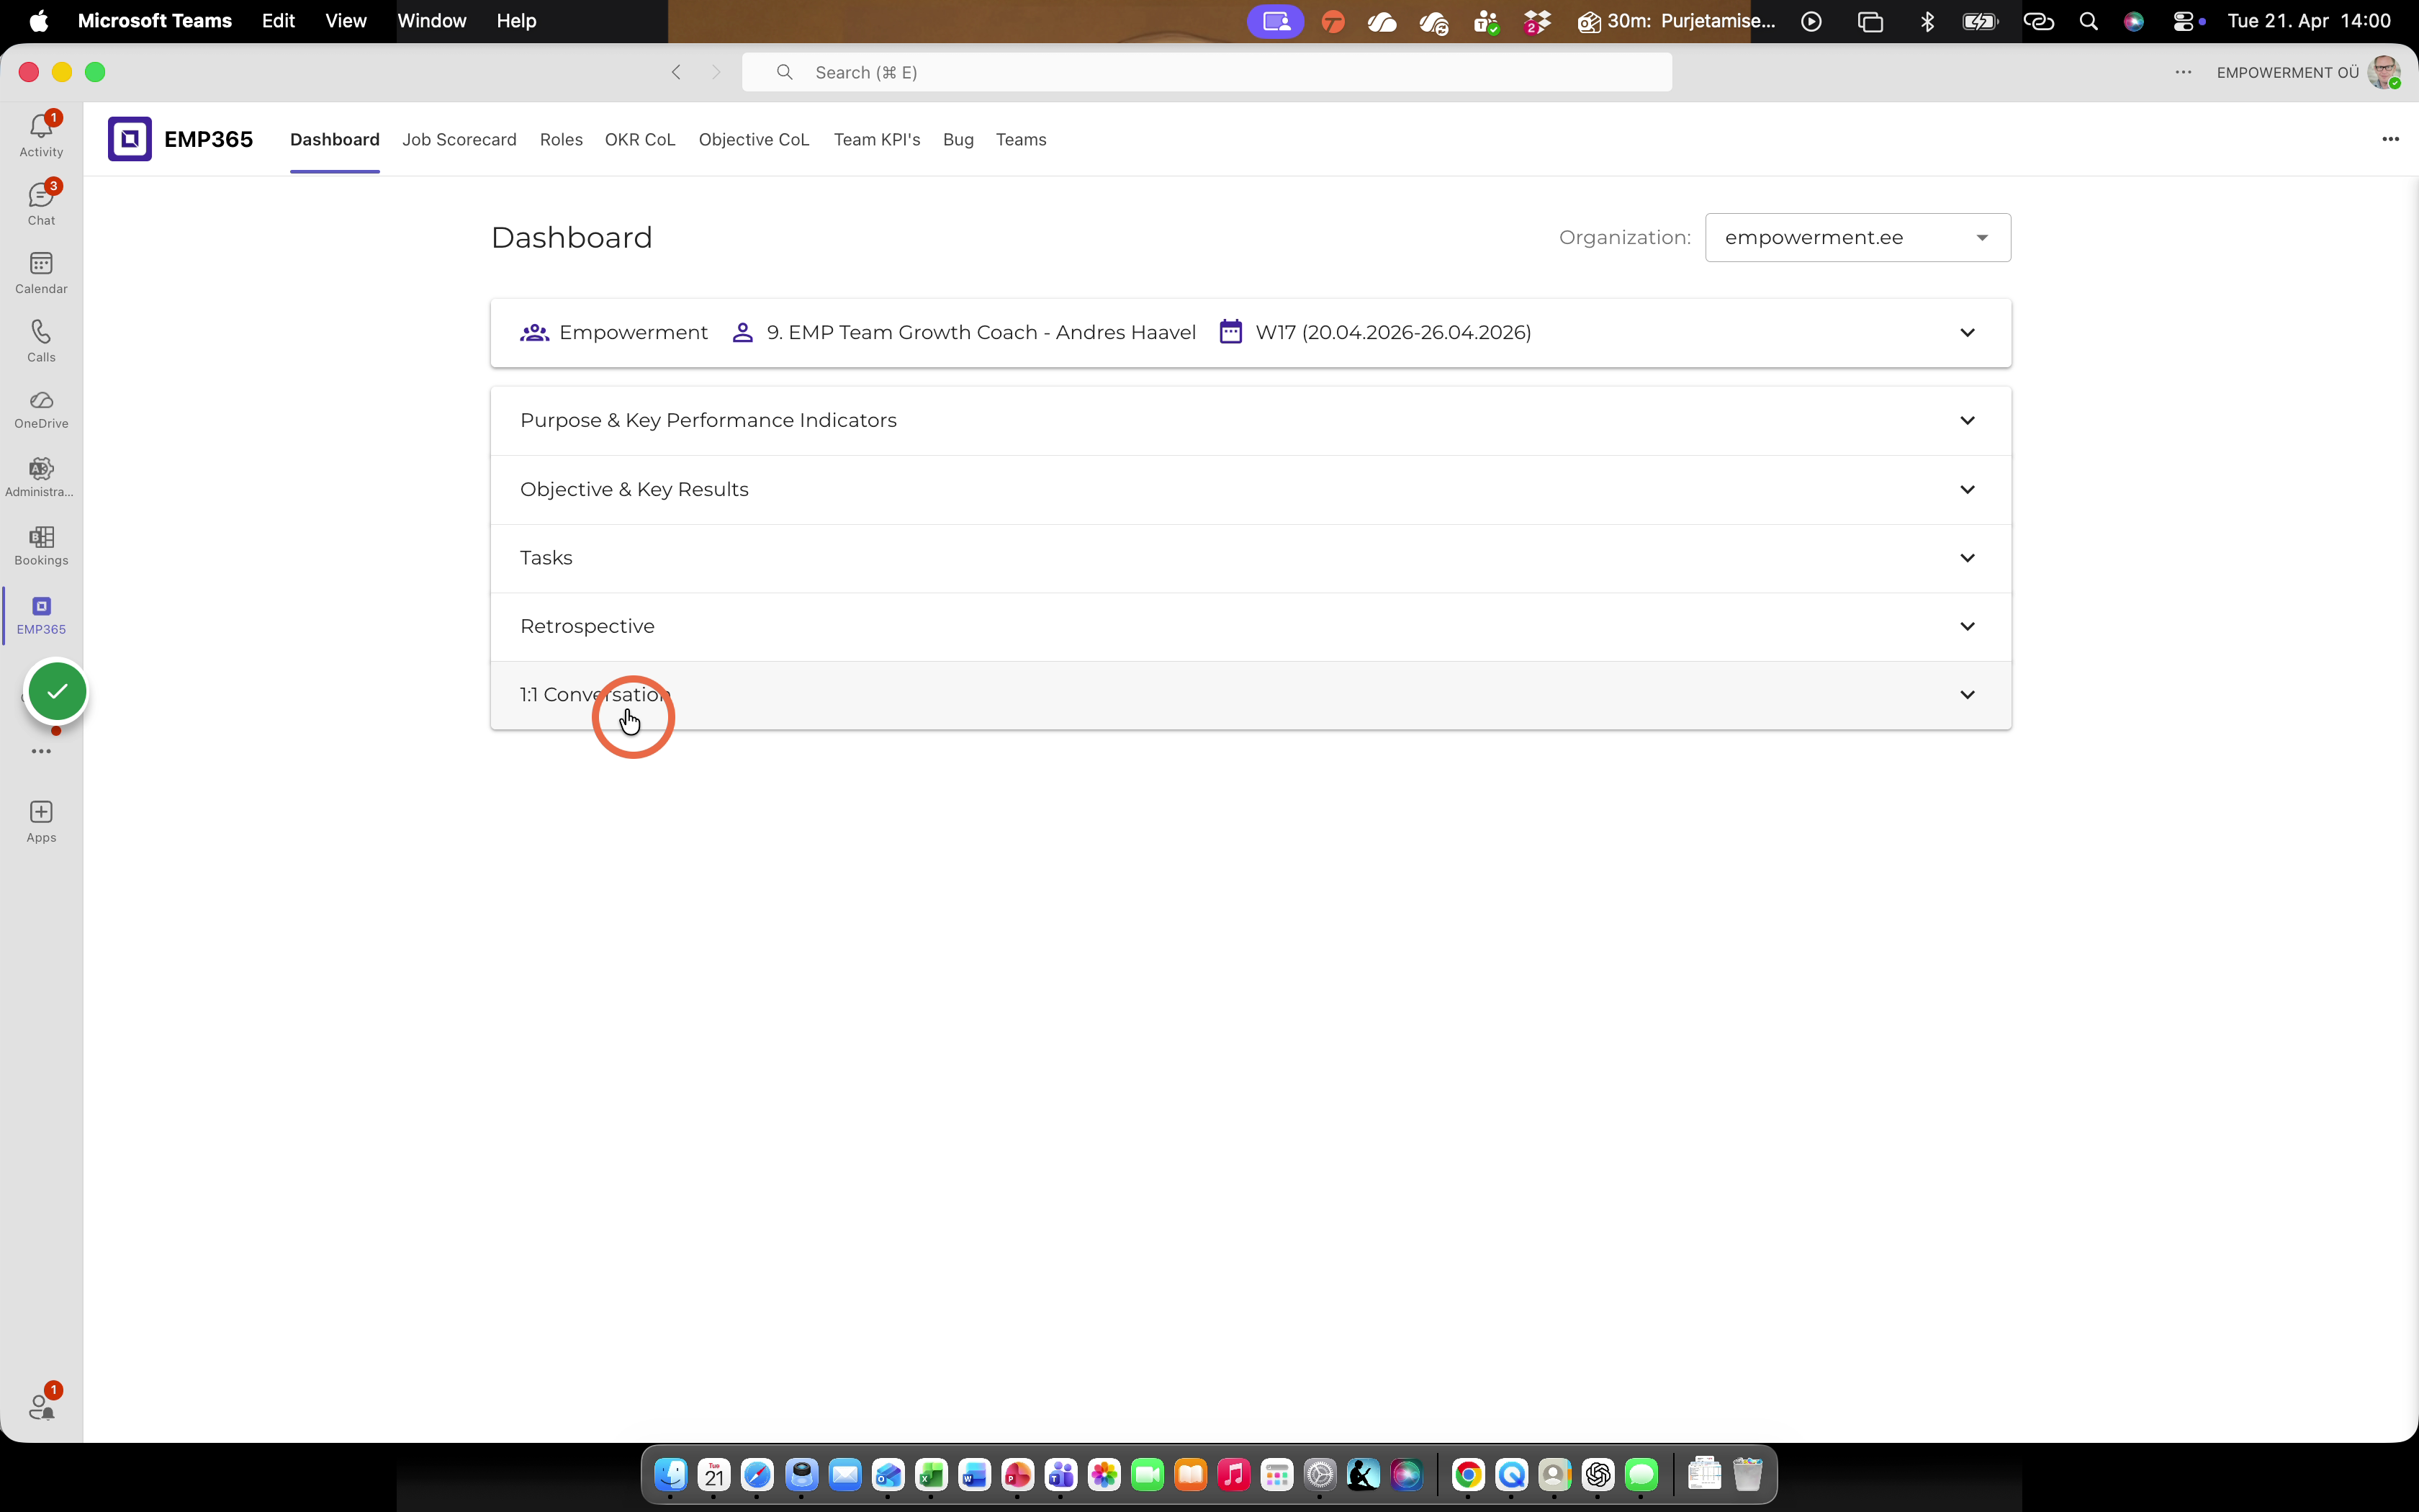Image resolution: width=2419 pixels, height=1512 pixels.
Task: Open Calls in the Teams sidebar
Action: tap(41, 340)
